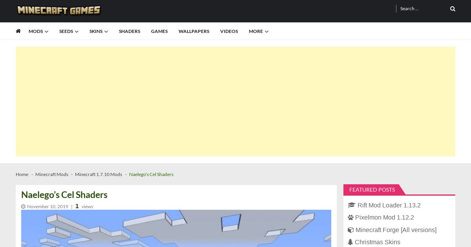Screen dimensions: 471x247
Task: Go to Home in the breadcrumb
Action: click(22, 174)
